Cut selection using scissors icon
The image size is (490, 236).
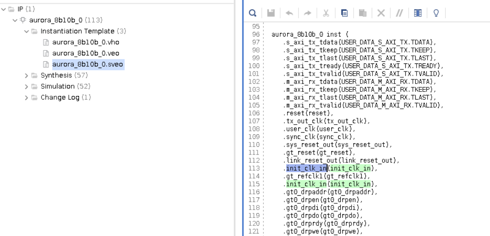pos(326,13)
